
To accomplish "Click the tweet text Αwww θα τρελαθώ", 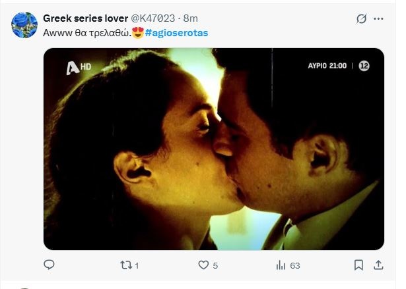I will tap(86, 32).
